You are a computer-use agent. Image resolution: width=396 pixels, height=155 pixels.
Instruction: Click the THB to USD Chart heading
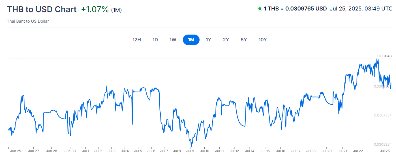(x=42, y=9)
